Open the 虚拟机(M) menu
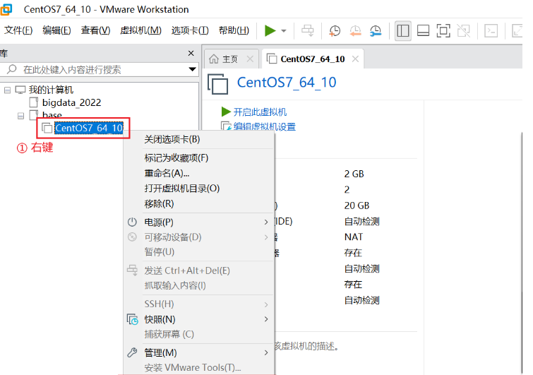 (x=140, y=30)
